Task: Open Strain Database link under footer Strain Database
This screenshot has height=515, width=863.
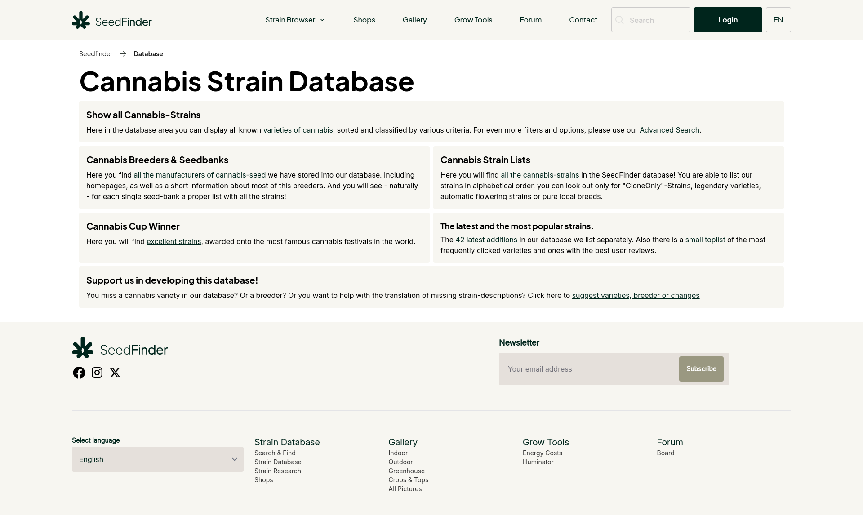Action: 278,462
